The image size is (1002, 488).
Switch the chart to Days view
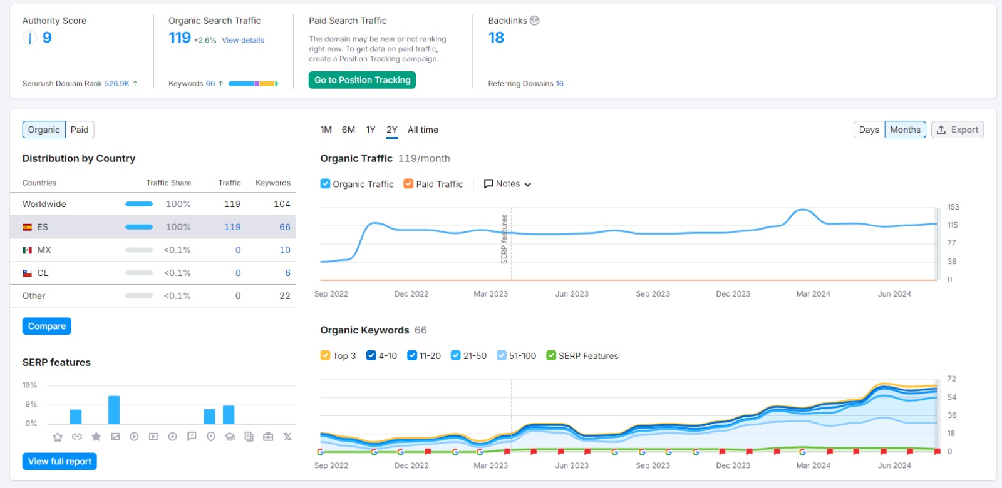pyautogui.click(x=869, y=130)
